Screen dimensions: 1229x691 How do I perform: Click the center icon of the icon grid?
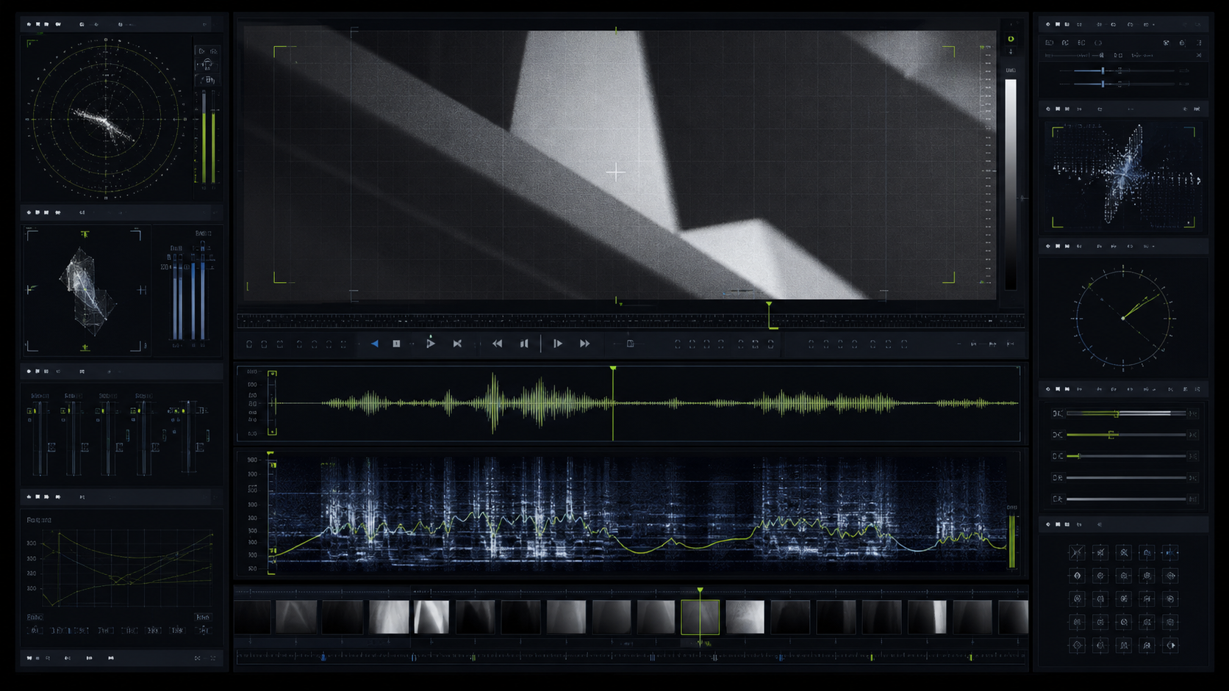coord(1124,599)
